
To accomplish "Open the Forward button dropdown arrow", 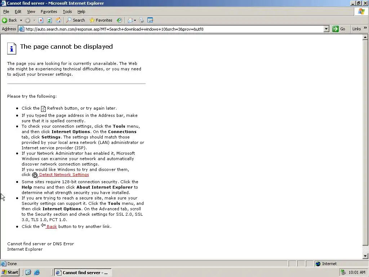I will click(x=34, y=20).
